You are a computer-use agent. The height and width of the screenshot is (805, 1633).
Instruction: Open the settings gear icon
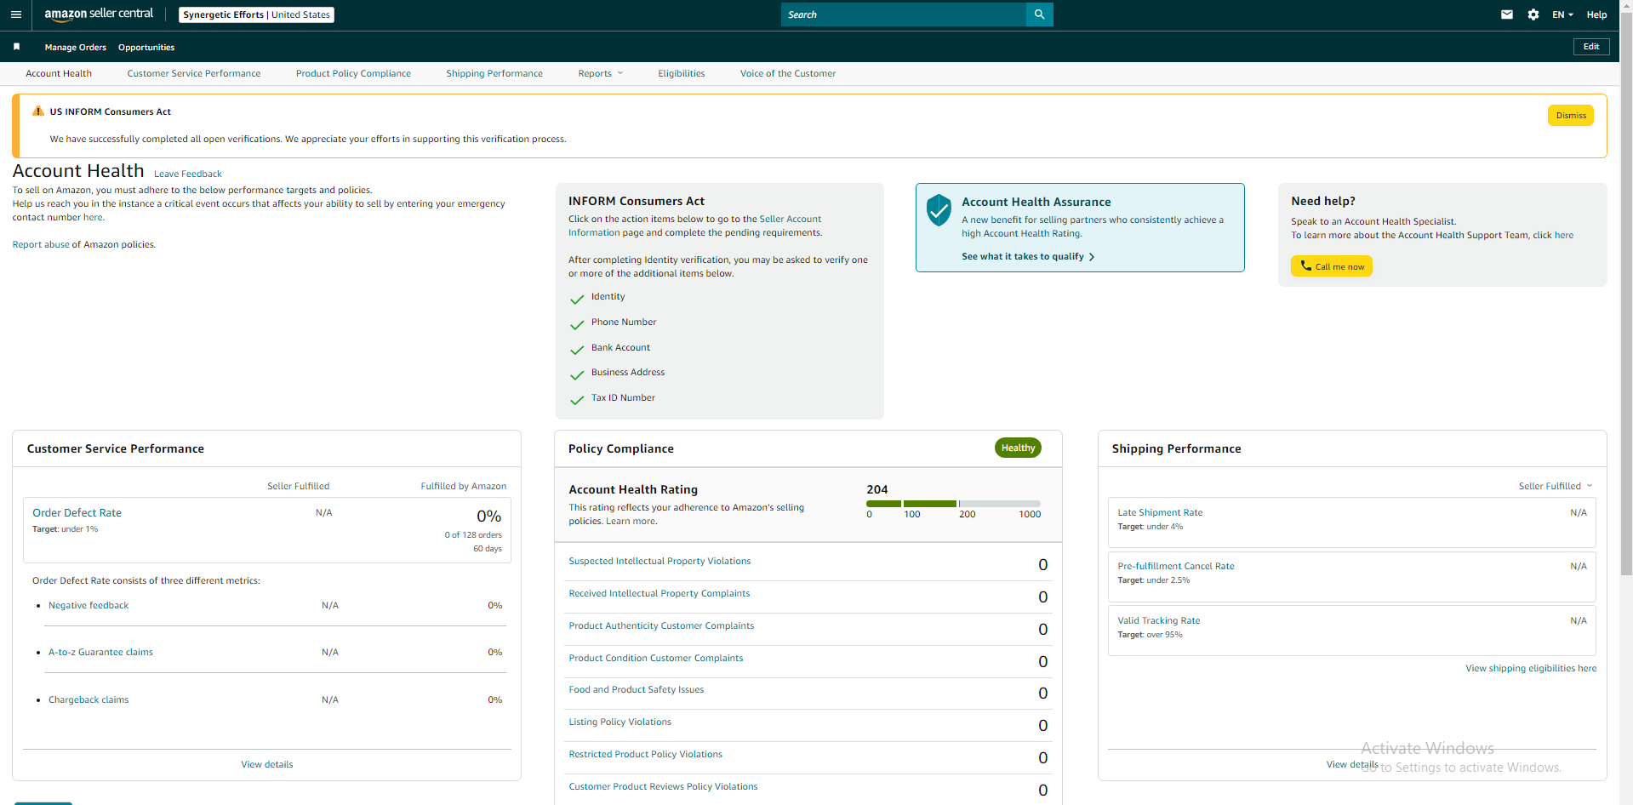[1533, 14]
